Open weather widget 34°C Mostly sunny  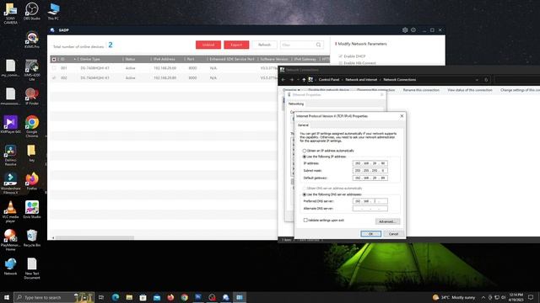coord(454,297)
